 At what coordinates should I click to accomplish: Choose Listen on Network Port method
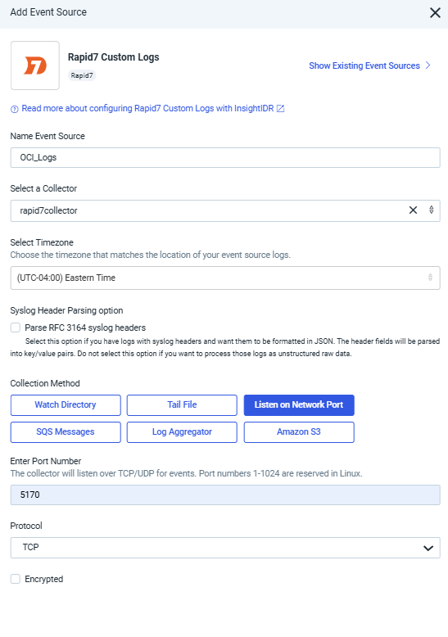pos(299,405)
